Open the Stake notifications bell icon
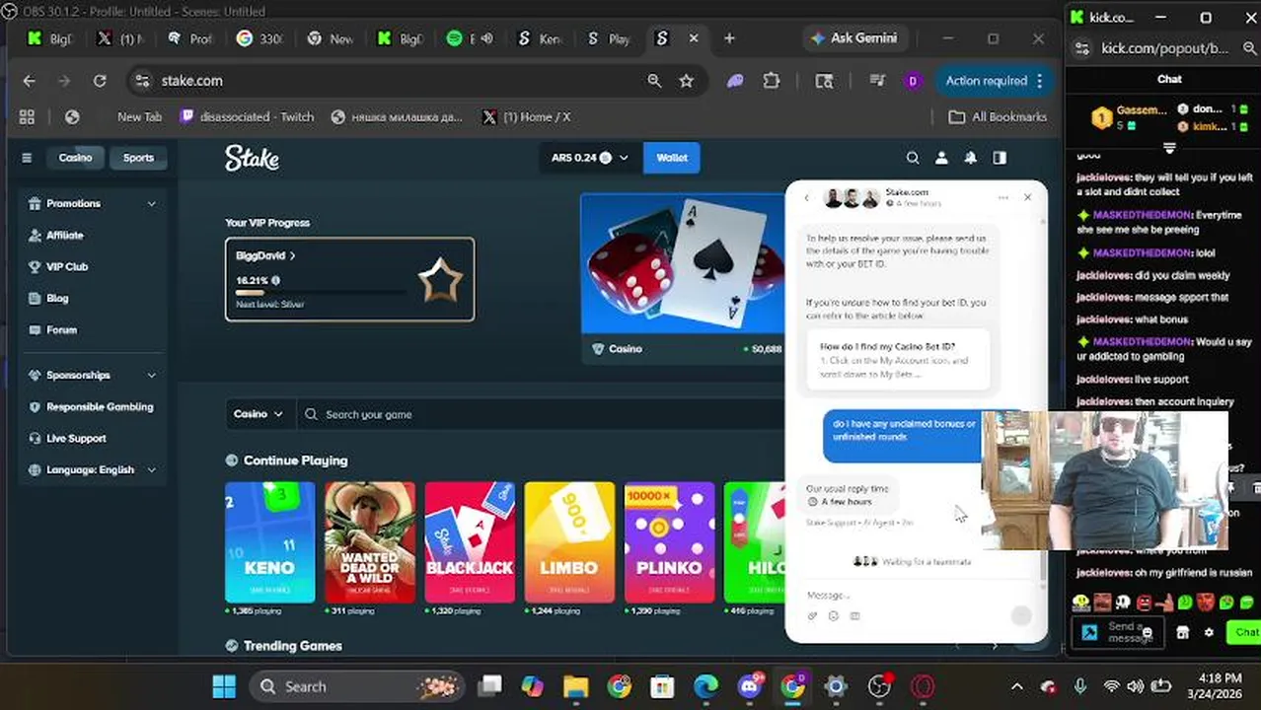 971,158
